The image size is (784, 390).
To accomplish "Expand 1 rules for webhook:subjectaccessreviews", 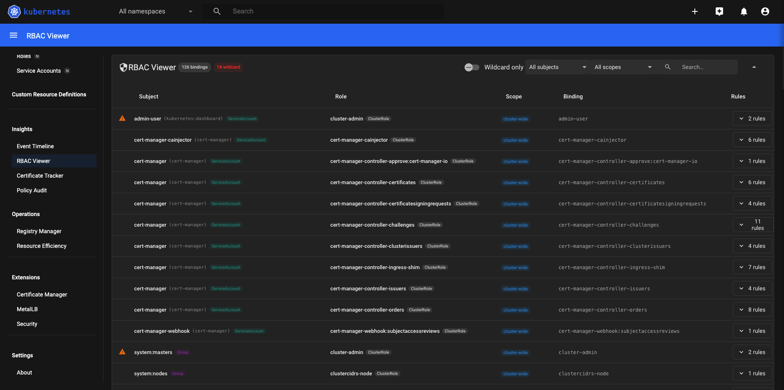I will pos(752,331).
